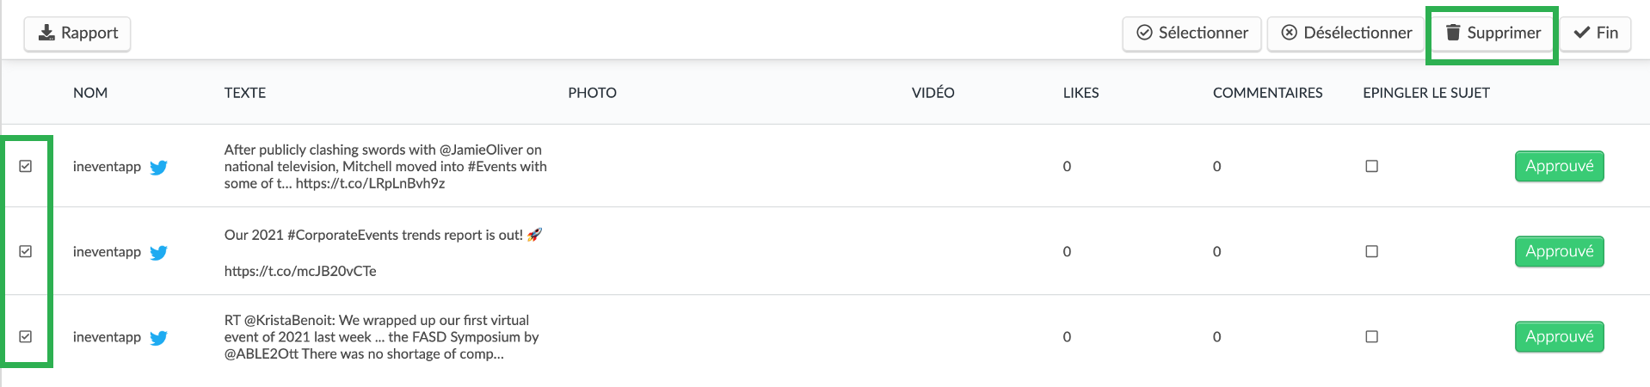Viewport: 1650px width, 387px height.
Task: Toggle Approuvé on the second tweet
Action: pyautogui.click(x=1559, y=251)
